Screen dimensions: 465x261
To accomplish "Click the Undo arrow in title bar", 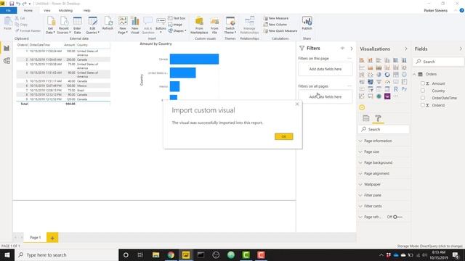I will [x=18, y=4].
